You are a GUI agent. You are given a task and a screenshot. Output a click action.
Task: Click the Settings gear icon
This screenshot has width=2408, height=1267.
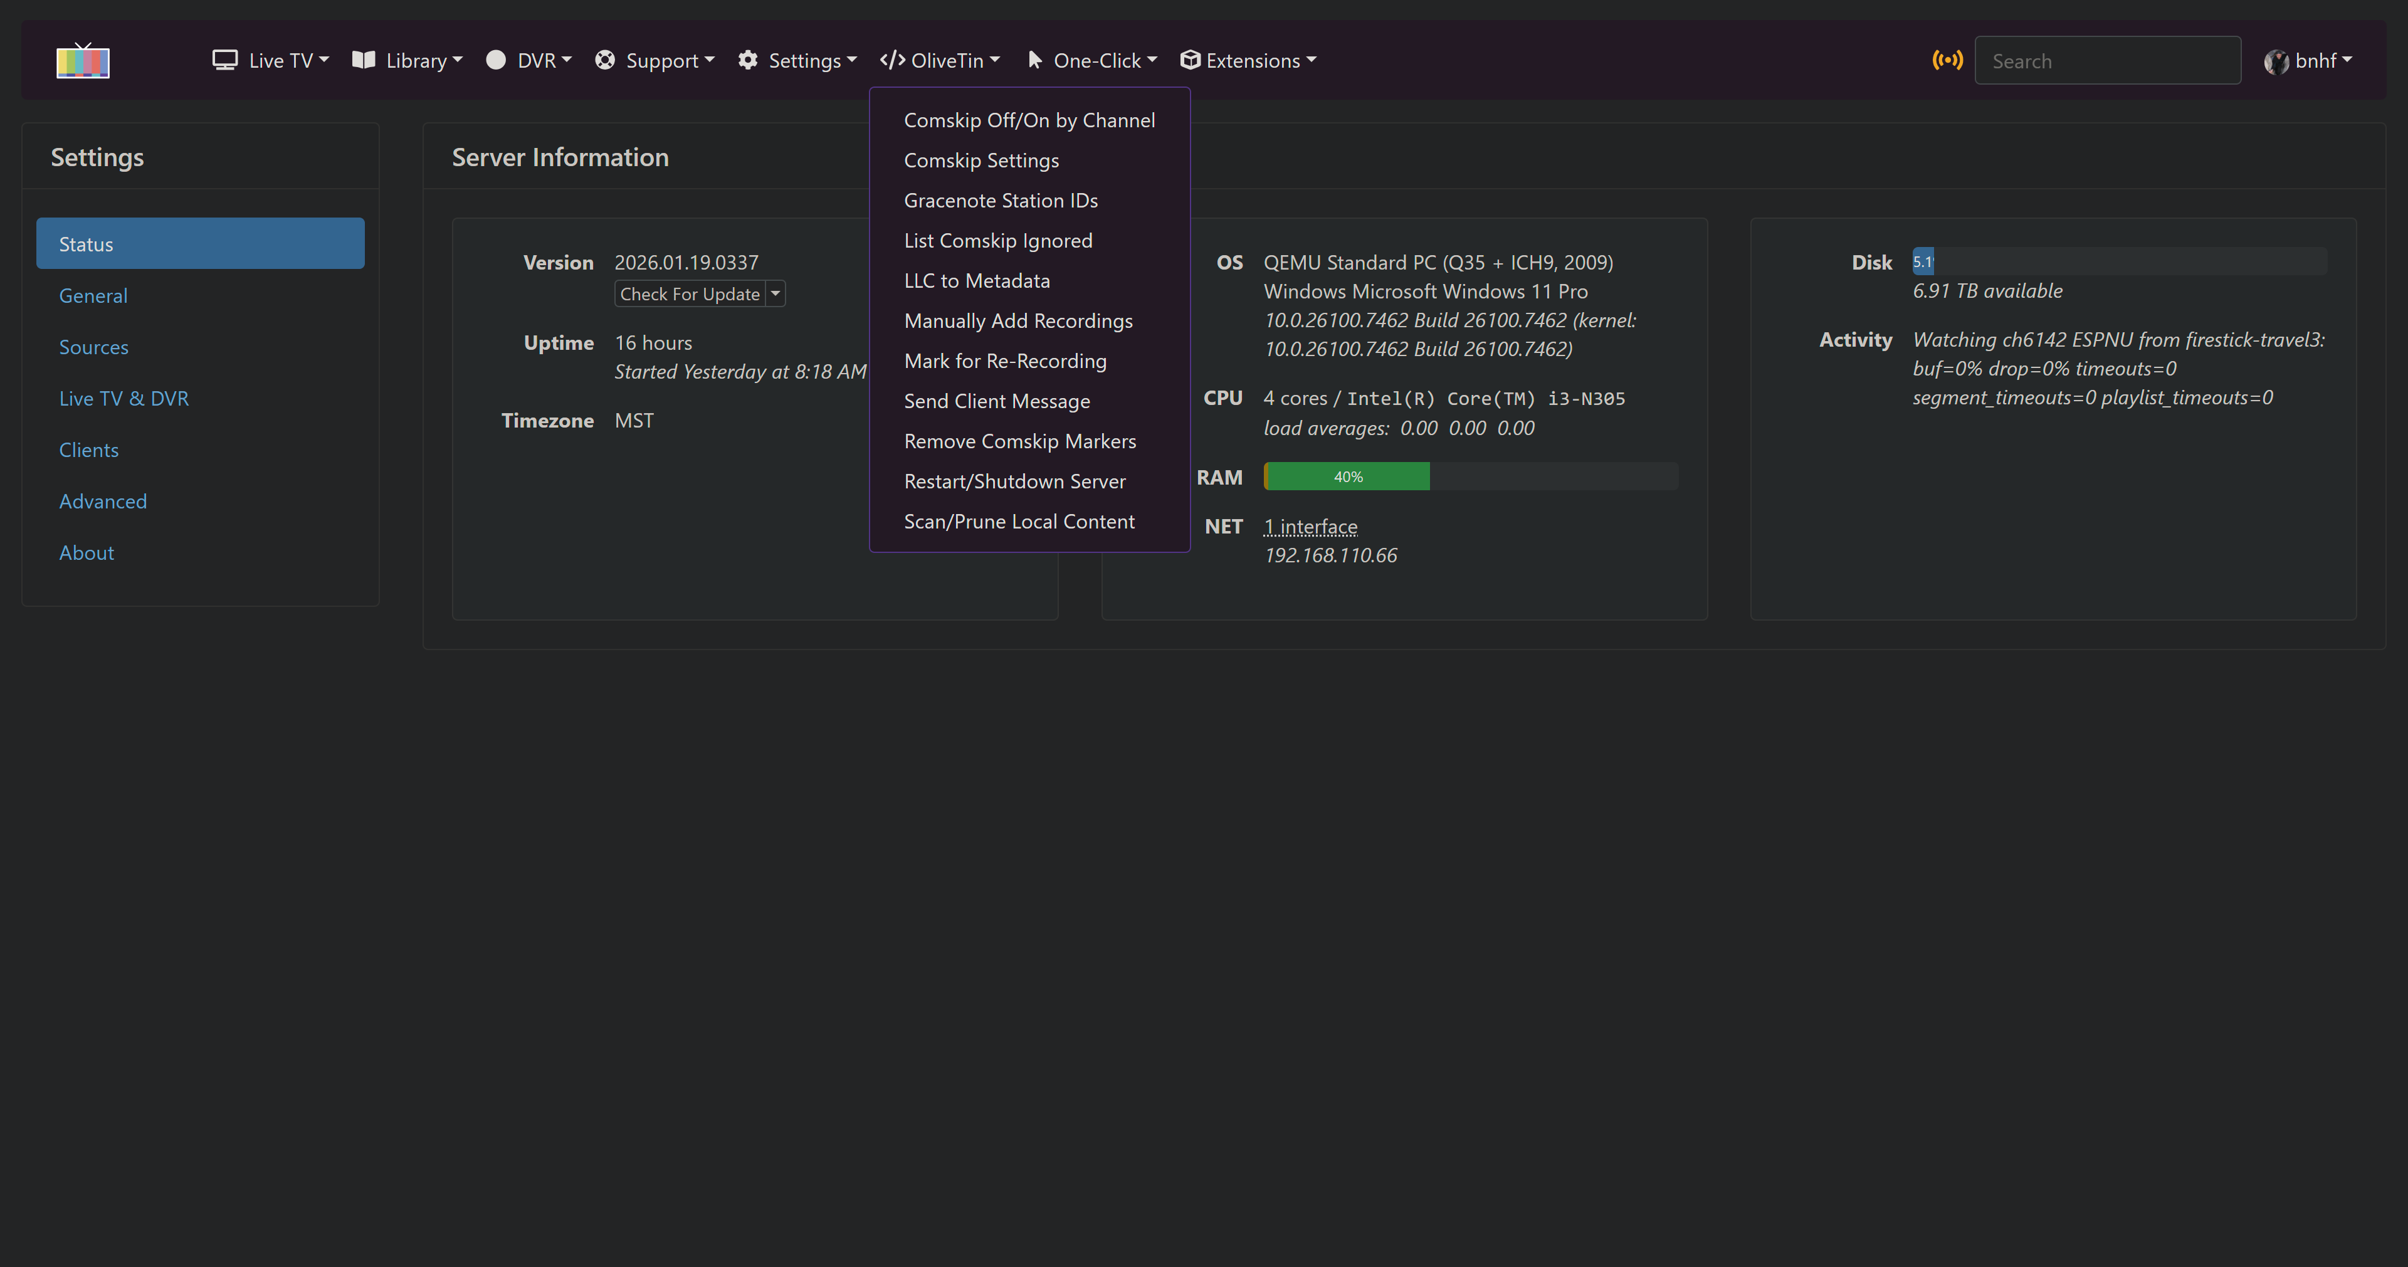(x=747, y=60)
